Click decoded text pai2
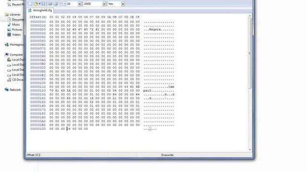Screen dimensions: 307x172 [x=147, y=91]
